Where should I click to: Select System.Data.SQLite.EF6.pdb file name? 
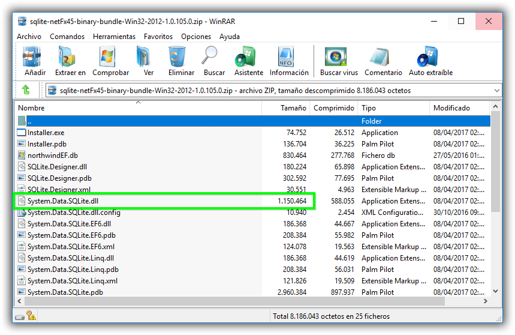pyautogui.click(x=71, y=235)
